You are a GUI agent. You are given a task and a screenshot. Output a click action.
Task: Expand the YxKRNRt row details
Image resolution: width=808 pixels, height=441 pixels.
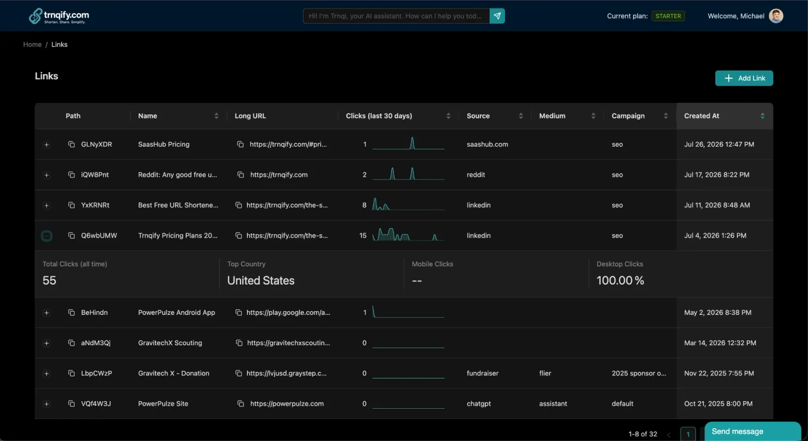pos(46,205)
